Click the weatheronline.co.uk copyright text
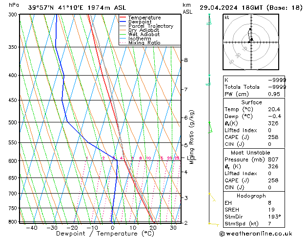 (x=256, y=234)
